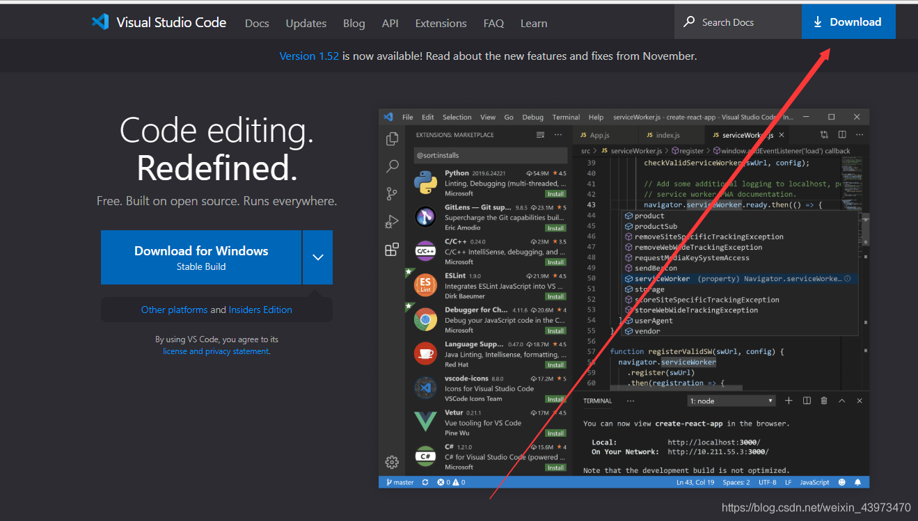Click JavaScript language mode in status bar

[x=814, y=482]
